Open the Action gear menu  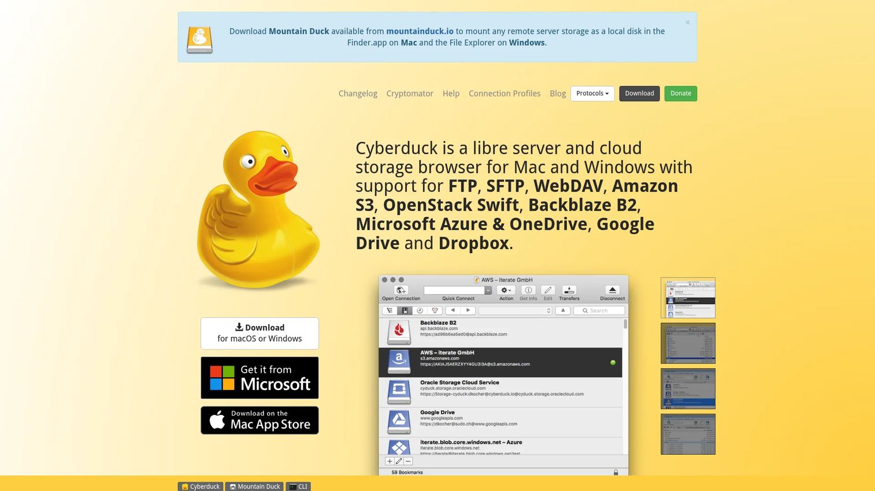pyautogui.click(x=506, y=290)
